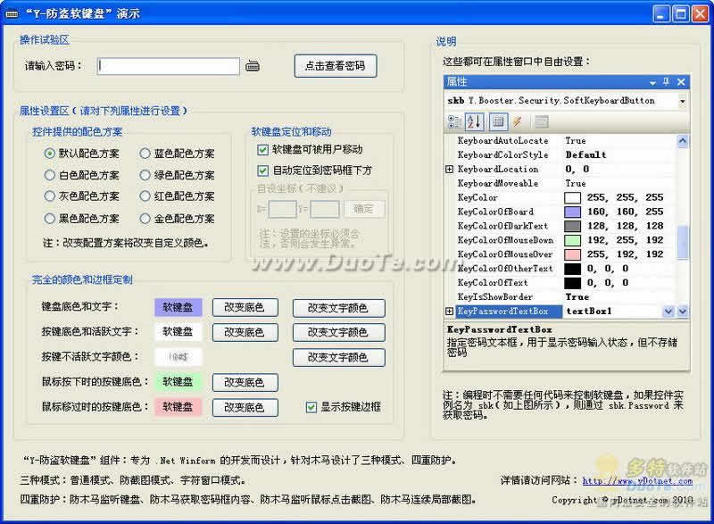Screen dimensions: 714x524
Task: Click the Properties page icon in properties toolbar
Action: click(498, 121)
